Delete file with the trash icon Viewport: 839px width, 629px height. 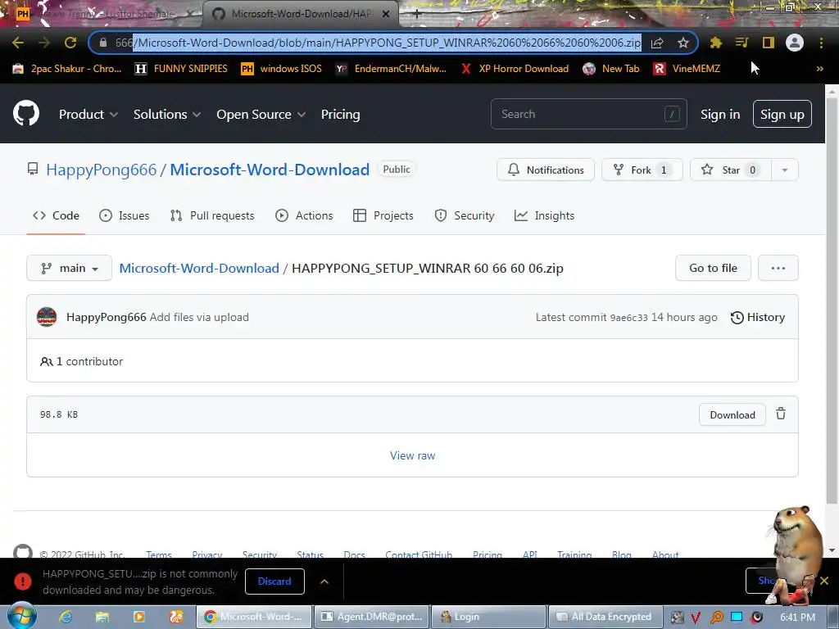pos(781,414)
